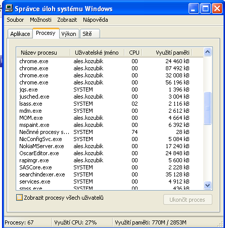Click the 17 240 kB memory value
The image size is (225, 228).
click(x=177, y=146)
